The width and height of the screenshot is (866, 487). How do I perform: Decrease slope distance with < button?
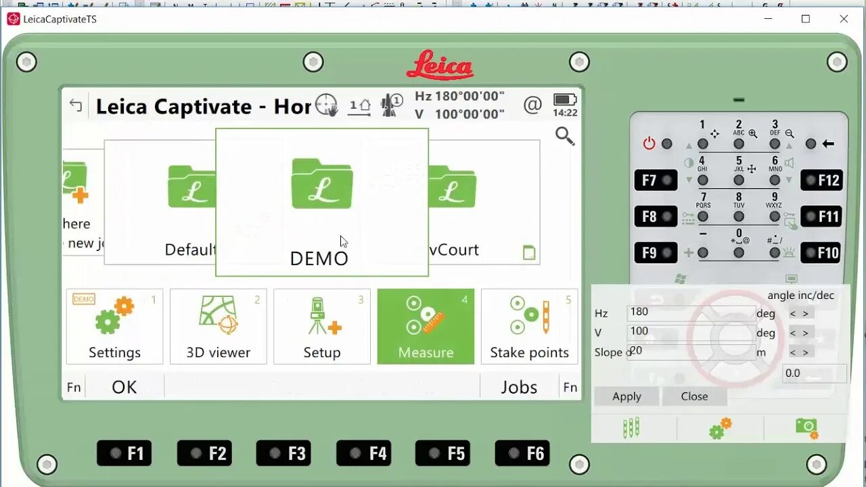click(794, 352)
